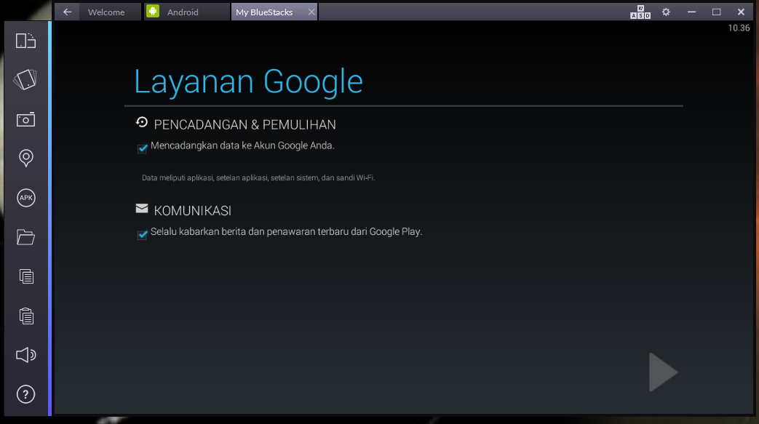Image resolution: width=759 pixels, height=424 pixels.
Task: Toggle the volume speaker icon
Action: point(25,355)
